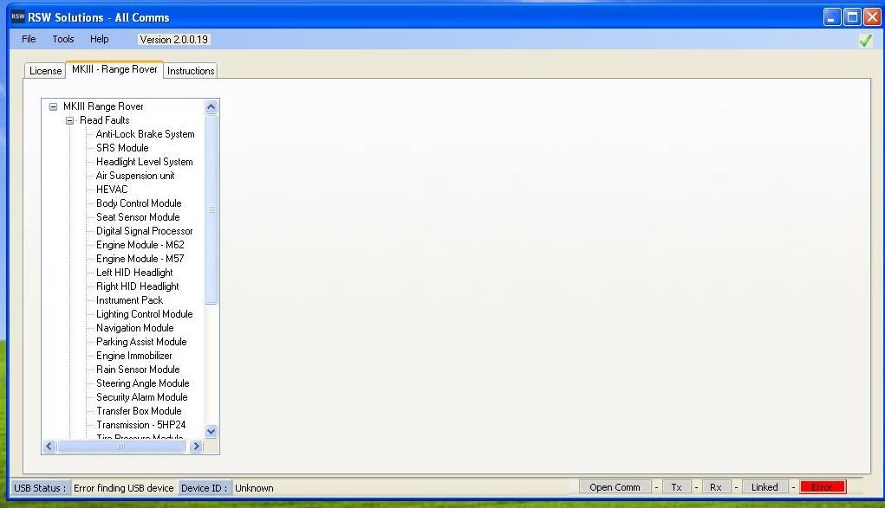Maximize the RSW Solutions window
Image resolution: width=885 pixels, height=508 pixels.
coord(852,17)
